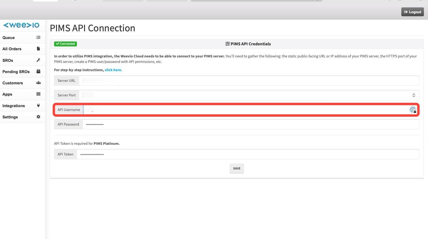Click the 'API Token' field label
Screen dimensions: 428x239
65,154
